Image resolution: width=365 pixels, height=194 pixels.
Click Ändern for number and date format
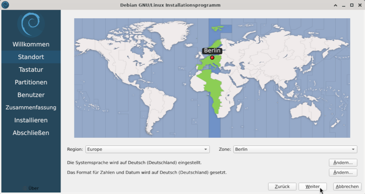[343, 173]
